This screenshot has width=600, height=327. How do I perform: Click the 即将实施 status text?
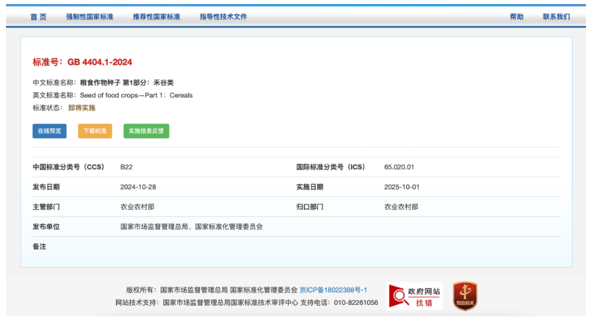[x=81, y=107]
